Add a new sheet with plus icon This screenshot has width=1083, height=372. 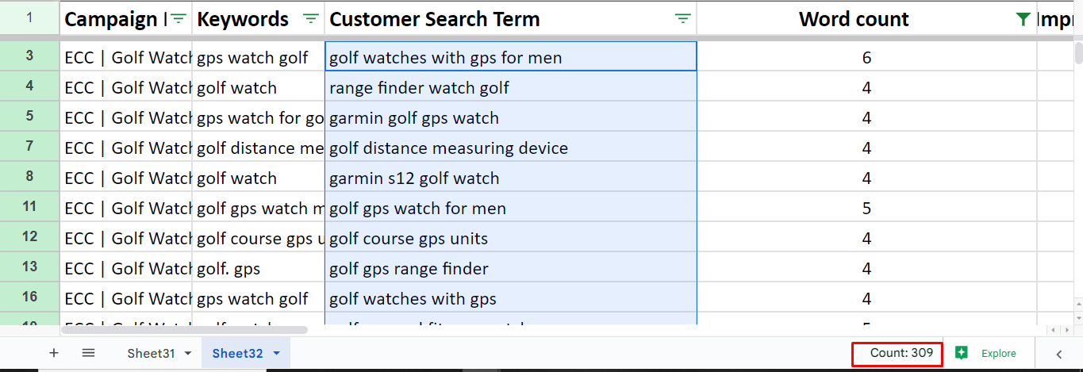(x=54, y=354)
